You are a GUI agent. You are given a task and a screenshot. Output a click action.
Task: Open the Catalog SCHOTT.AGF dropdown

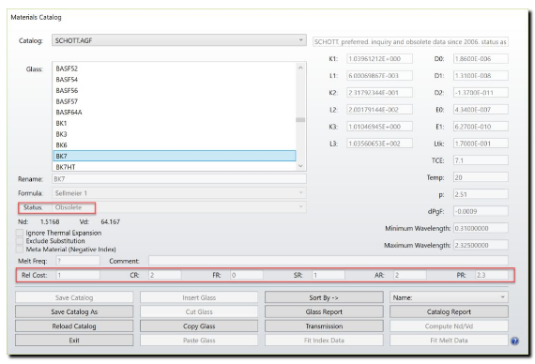coord(178,40)
